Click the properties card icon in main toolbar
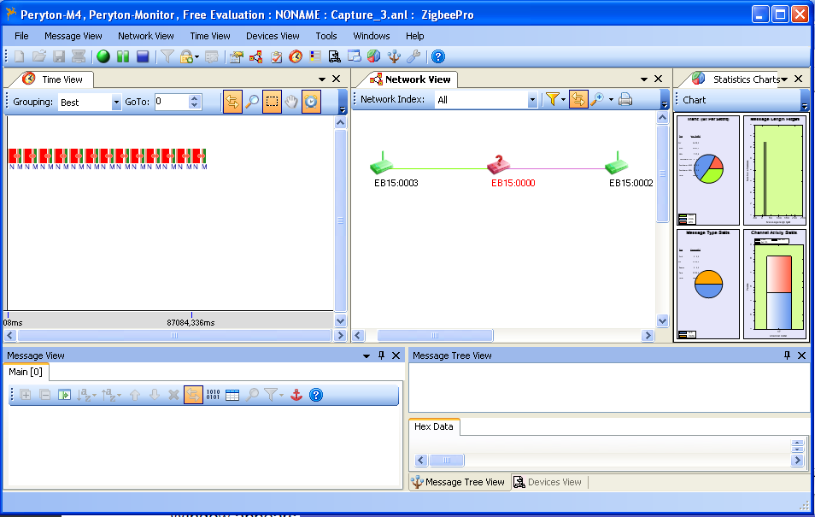 [236, 56]
